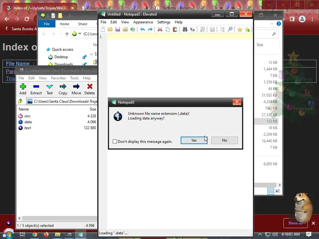Open Notepad3 Help menu

tap(179, 22)
